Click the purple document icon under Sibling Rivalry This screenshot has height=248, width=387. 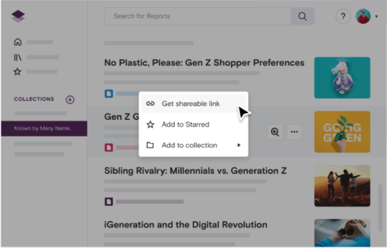point(108,202)
